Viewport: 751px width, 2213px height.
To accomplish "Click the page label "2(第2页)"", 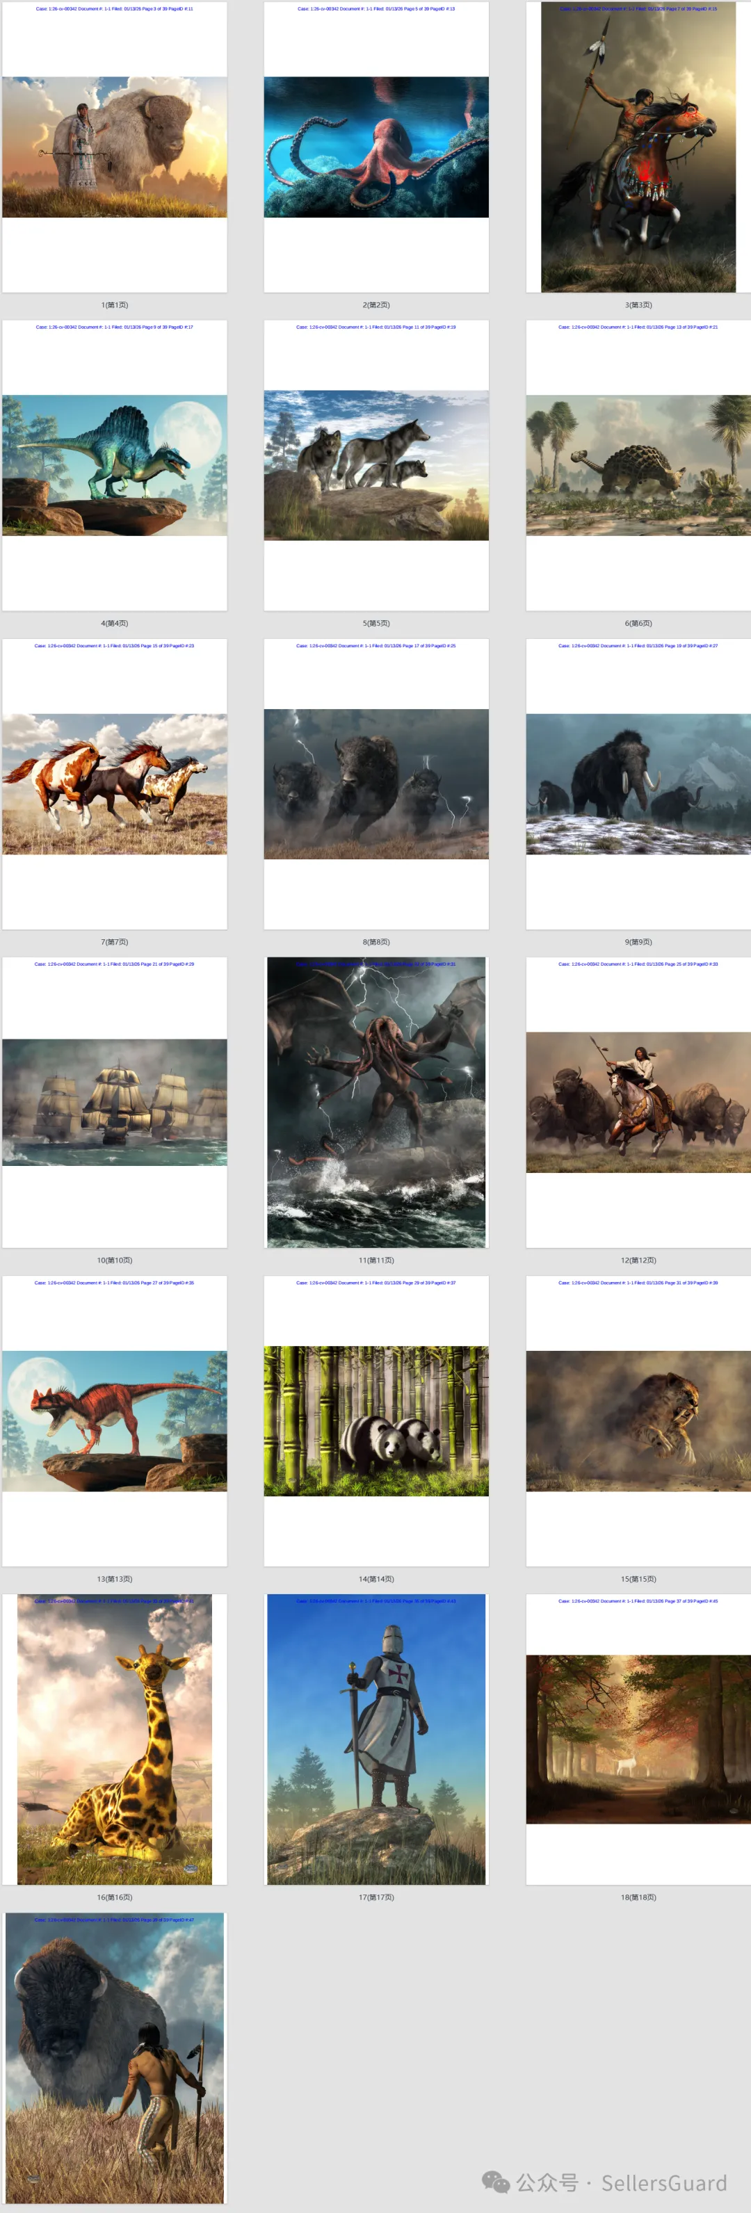I will click(376, 305).
